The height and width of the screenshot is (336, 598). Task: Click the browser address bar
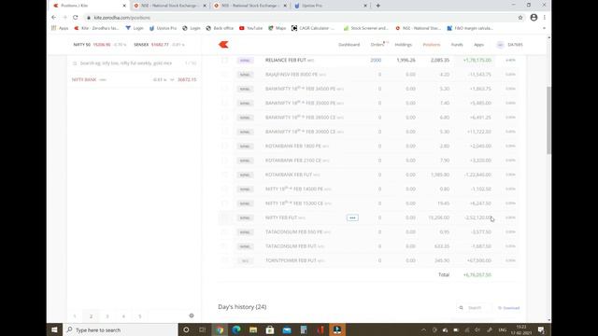[x=300, y=18]
